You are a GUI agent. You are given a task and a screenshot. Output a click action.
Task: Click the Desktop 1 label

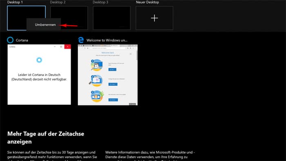tap(15, 2)
